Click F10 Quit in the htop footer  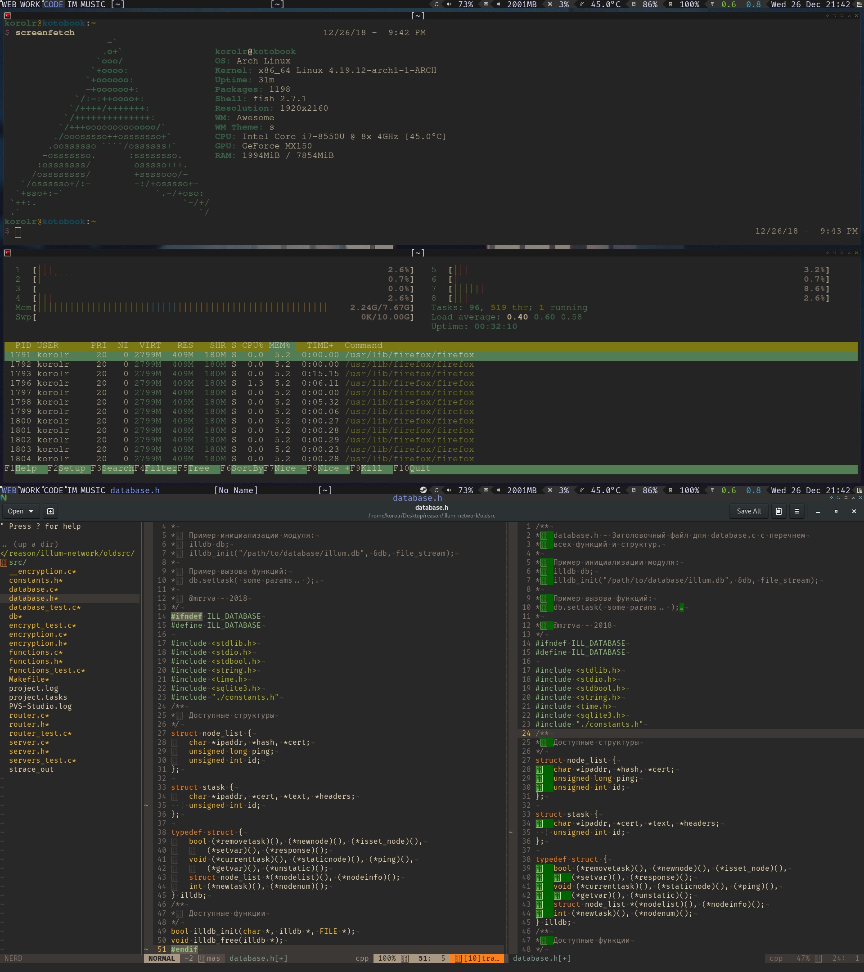pyautogui.click(x=412, y=468)
